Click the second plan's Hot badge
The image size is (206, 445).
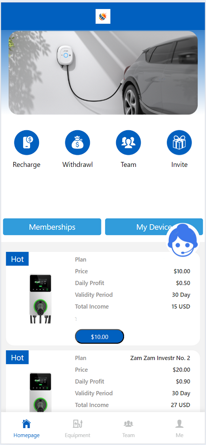click(x=17, y=357)
